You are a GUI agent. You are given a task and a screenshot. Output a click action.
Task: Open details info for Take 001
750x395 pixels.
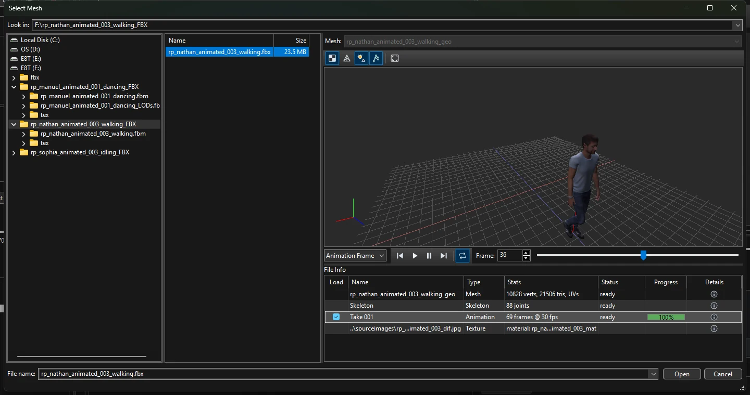pos(714,317)
